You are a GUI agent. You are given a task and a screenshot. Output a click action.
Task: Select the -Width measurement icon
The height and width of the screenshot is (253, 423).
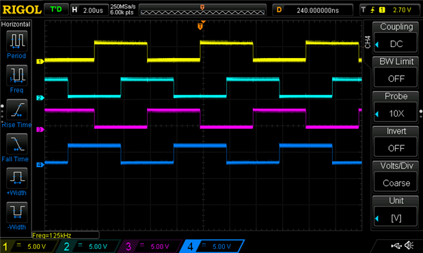(x=16, y=212)
